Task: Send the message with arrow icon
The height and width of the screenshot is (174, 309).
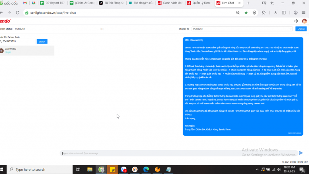Action: click(x=301, y=153)
